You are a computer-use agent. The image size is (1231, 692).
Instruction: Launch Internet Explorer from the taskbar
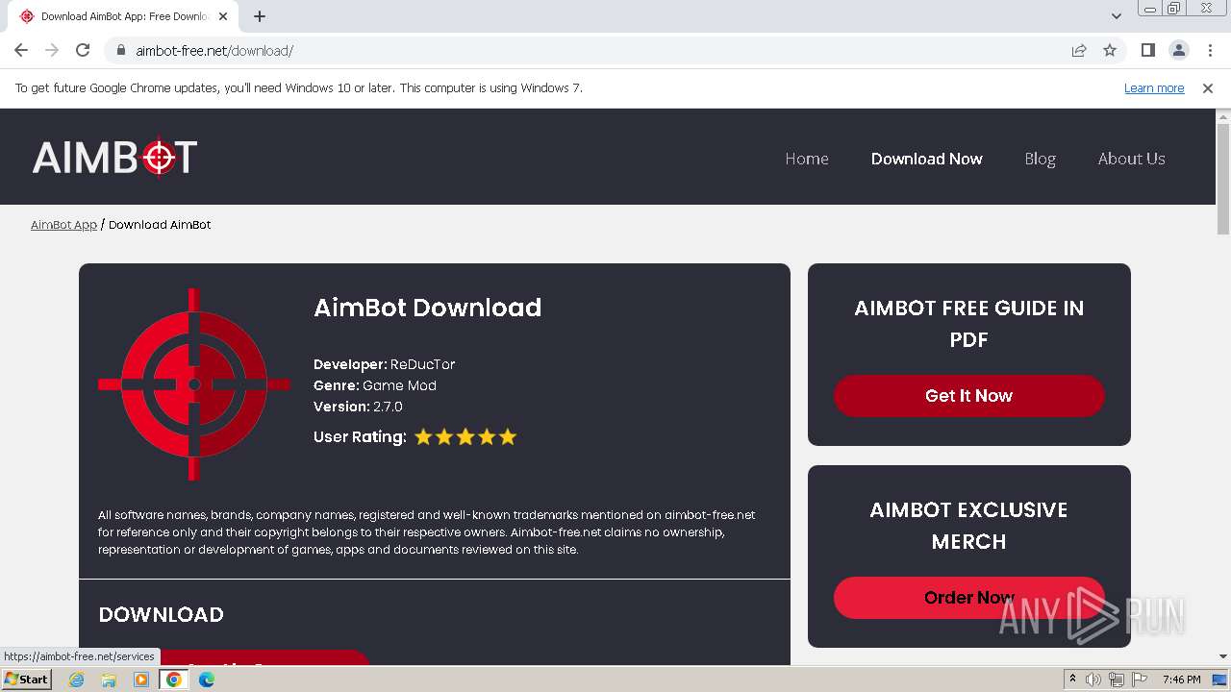point(77,680)
